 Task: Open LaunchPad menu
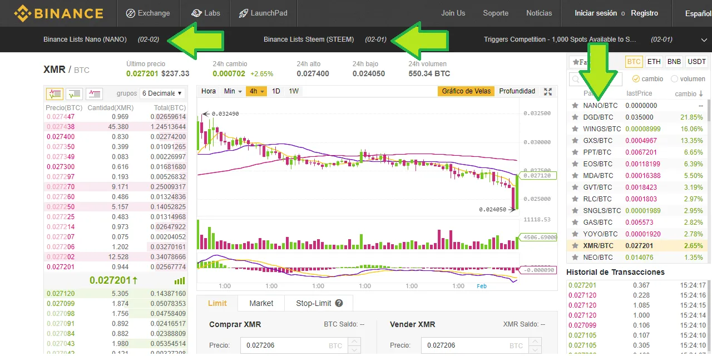click(x=263, y=13)
